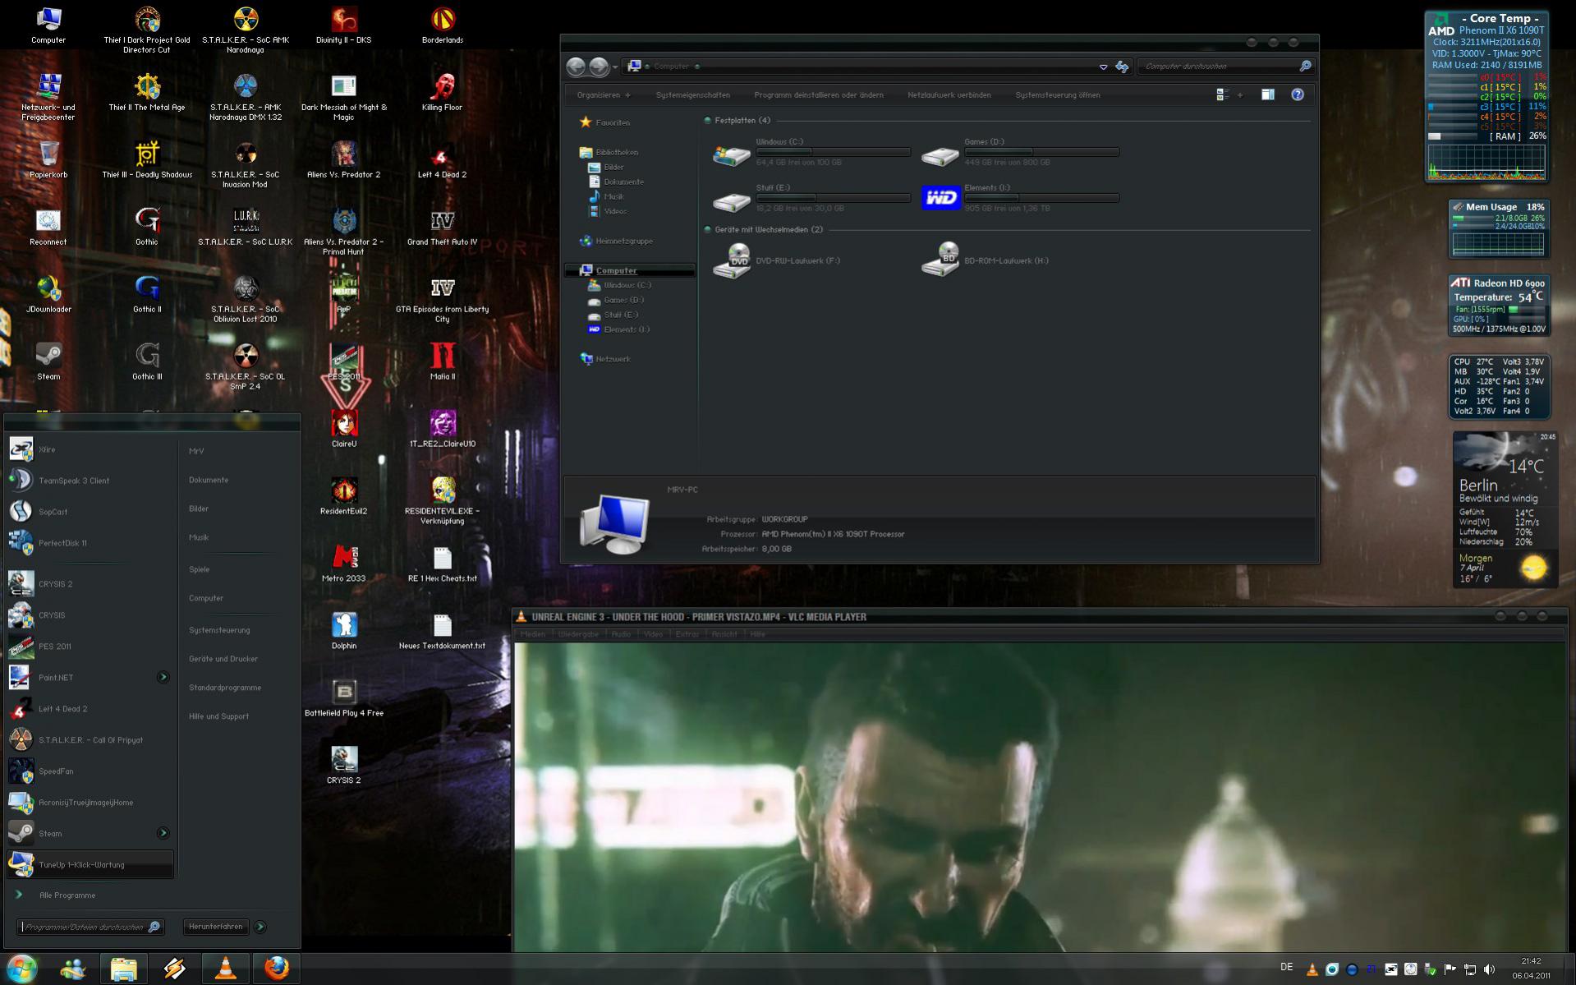Click the Explorer back navigation arrow
The height and width of the screenshot is (985, 1576).
pyautogui.click(x=576, y=67)
